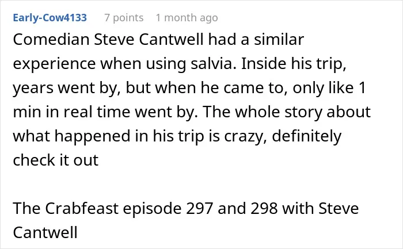Click the word episode in last paragraph

(152, 208)
